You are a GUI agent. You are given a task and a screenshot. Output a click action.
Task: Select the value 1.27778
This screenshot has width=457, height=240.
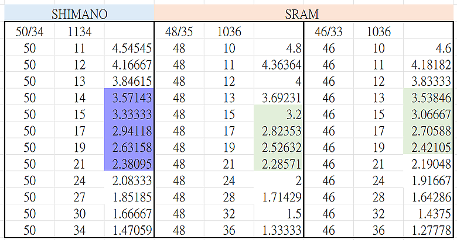[428, 230]
